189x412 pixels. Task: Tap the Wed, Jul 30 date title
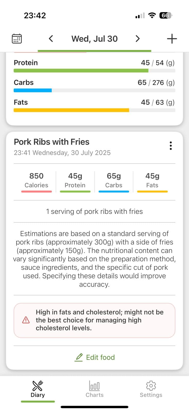pyautogui.click(x=94, y=39)
